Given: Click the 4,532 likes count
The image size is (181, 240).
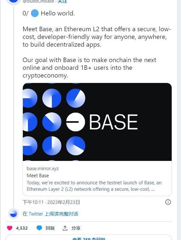Looking at the screenshot, I should pos(22,228).
